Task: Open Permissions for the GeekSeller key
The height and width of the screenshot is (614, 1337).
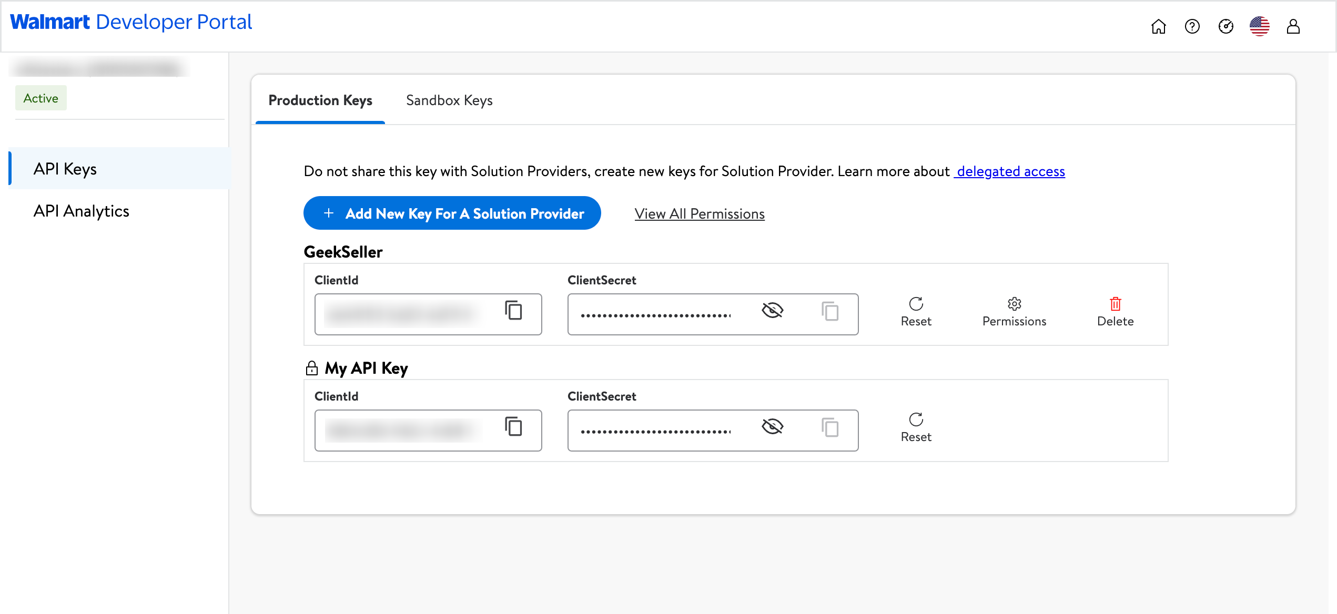Action: (1014, 312)
